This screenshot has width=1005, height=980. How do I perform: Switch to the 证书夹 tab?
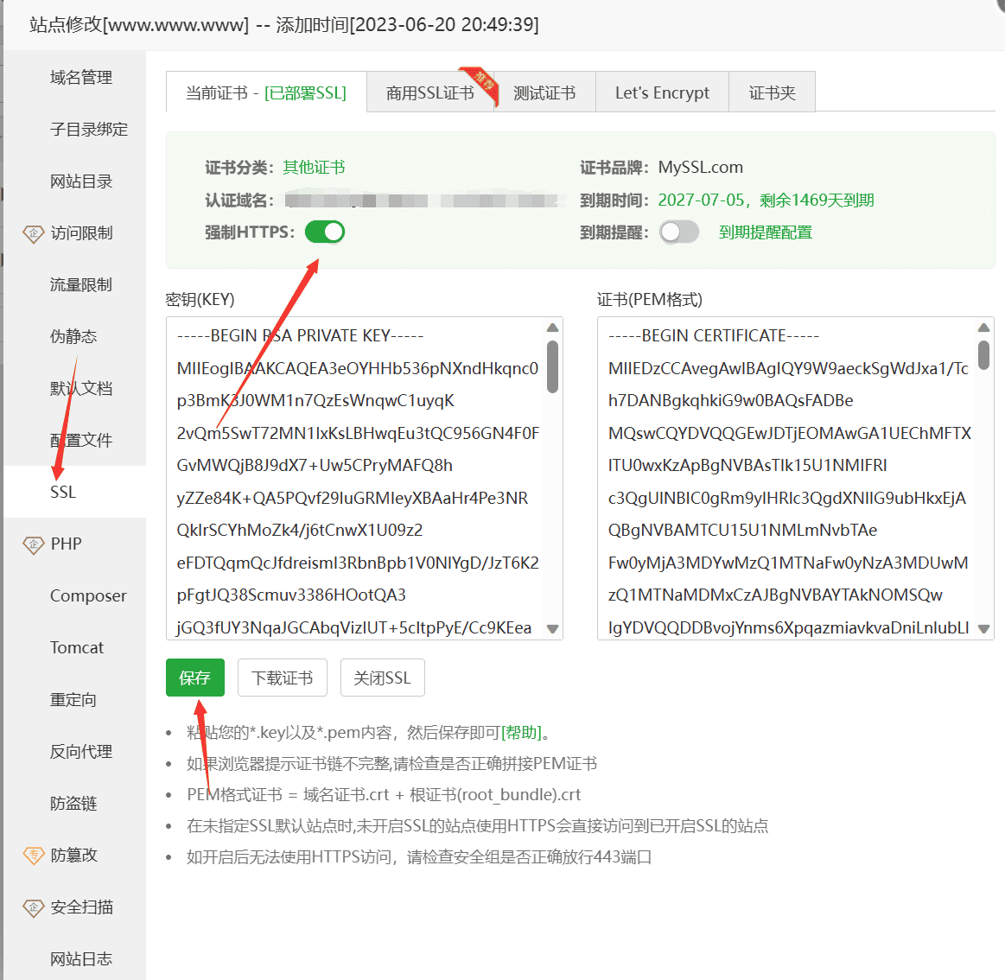[771, 92]
